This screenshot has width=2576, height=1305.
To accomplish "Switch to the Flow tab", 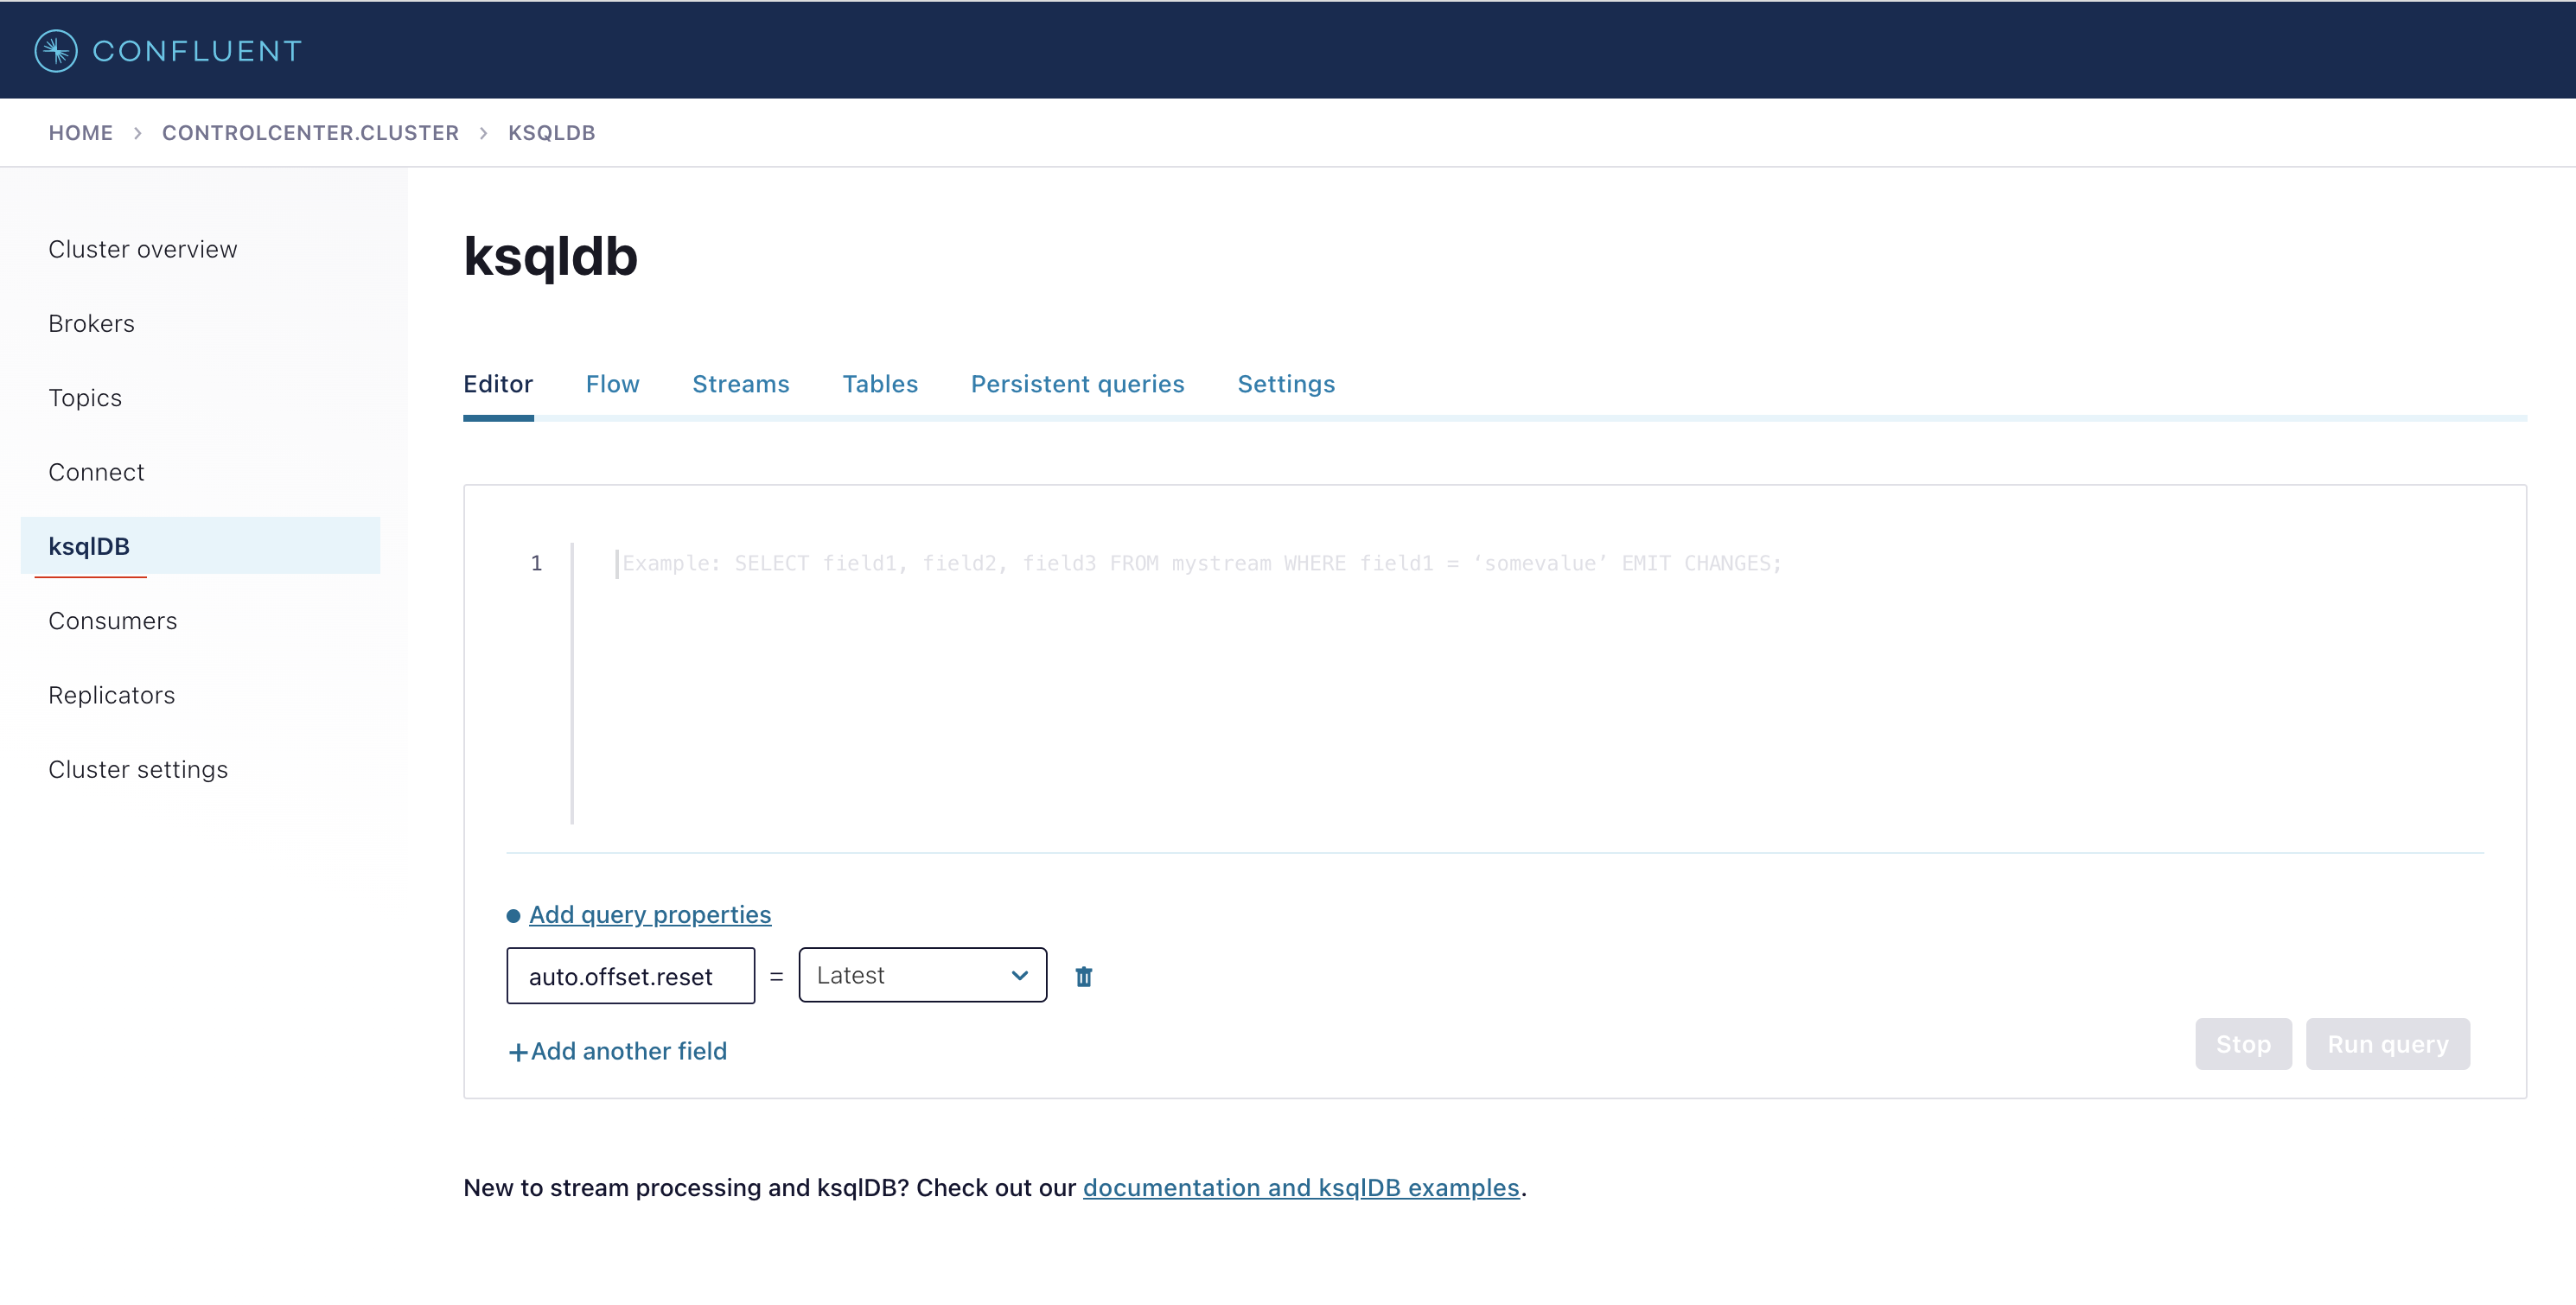I will tap(612, 384).
